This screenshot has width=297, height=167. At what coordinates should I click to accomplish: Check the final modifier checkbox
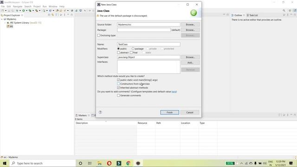(x=131, y=52)
